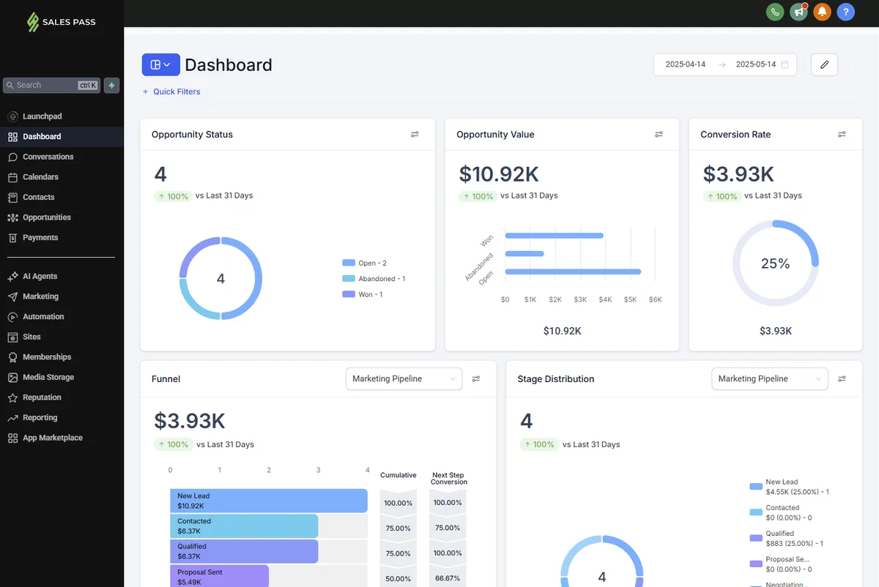This screenshot has height=587, width=879.
Task: Click the blue help question mark icon
Action: coord(846,12)
